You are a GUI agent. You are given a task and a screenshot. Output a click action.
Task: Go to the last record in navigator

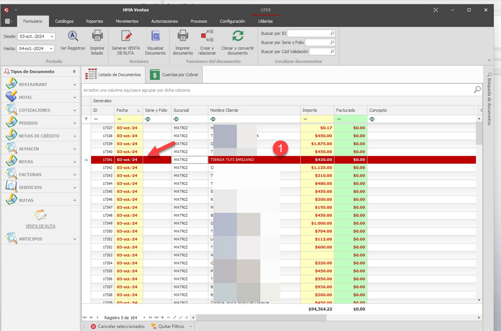(x=156, y=317)
